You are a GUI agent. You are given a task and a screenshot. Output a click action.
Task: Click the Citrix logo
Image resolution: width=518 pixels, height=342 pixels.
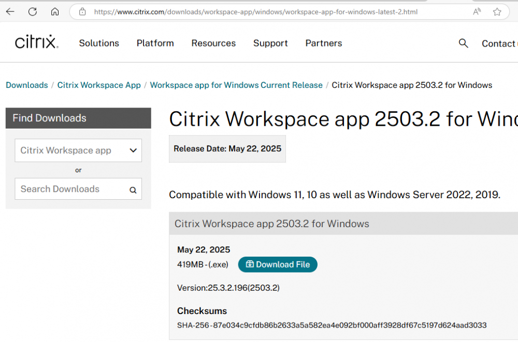[37, 42]
